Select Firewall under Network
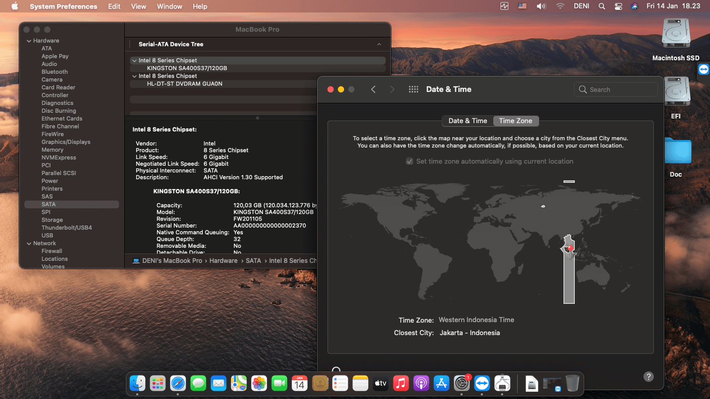This screenshot has height=399, width=710. click(x=52, y=251)
